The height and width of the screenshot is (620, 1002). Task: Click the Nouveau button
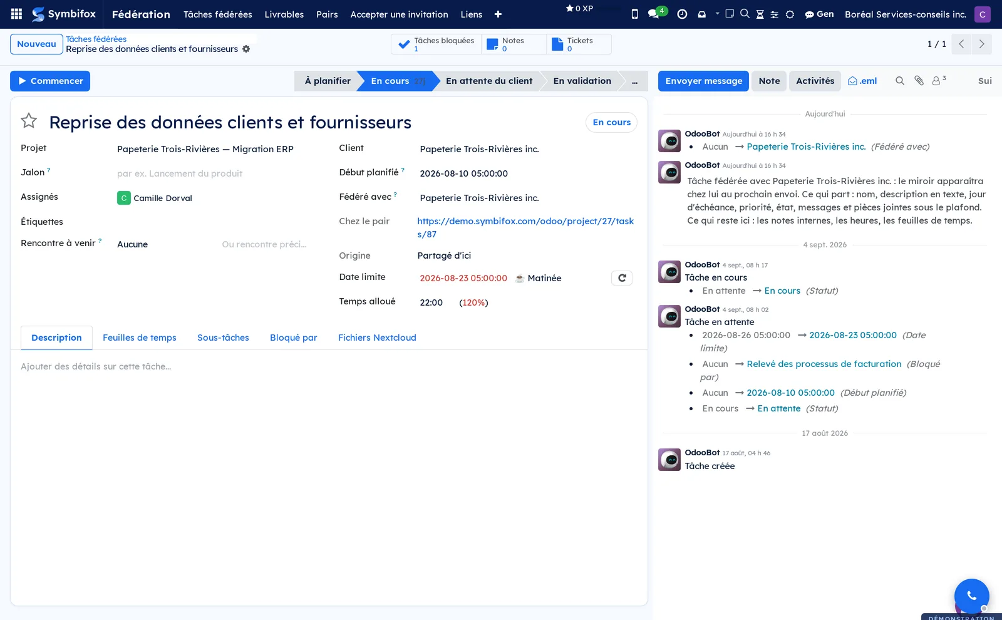pyautogui.click(x=36, y=44)
